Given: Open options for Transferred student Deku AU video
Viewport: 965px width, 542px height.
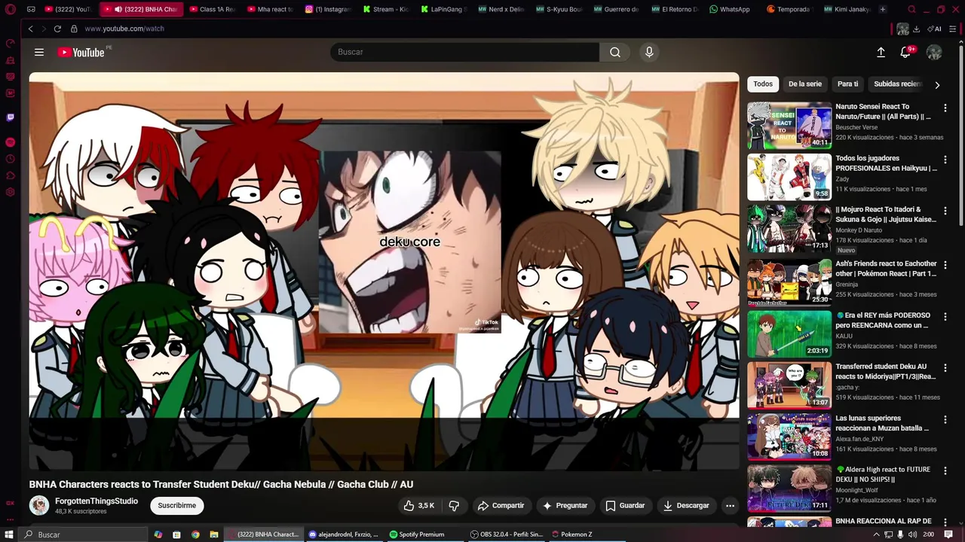Looking at the screenshot, I should click(945, 368).
